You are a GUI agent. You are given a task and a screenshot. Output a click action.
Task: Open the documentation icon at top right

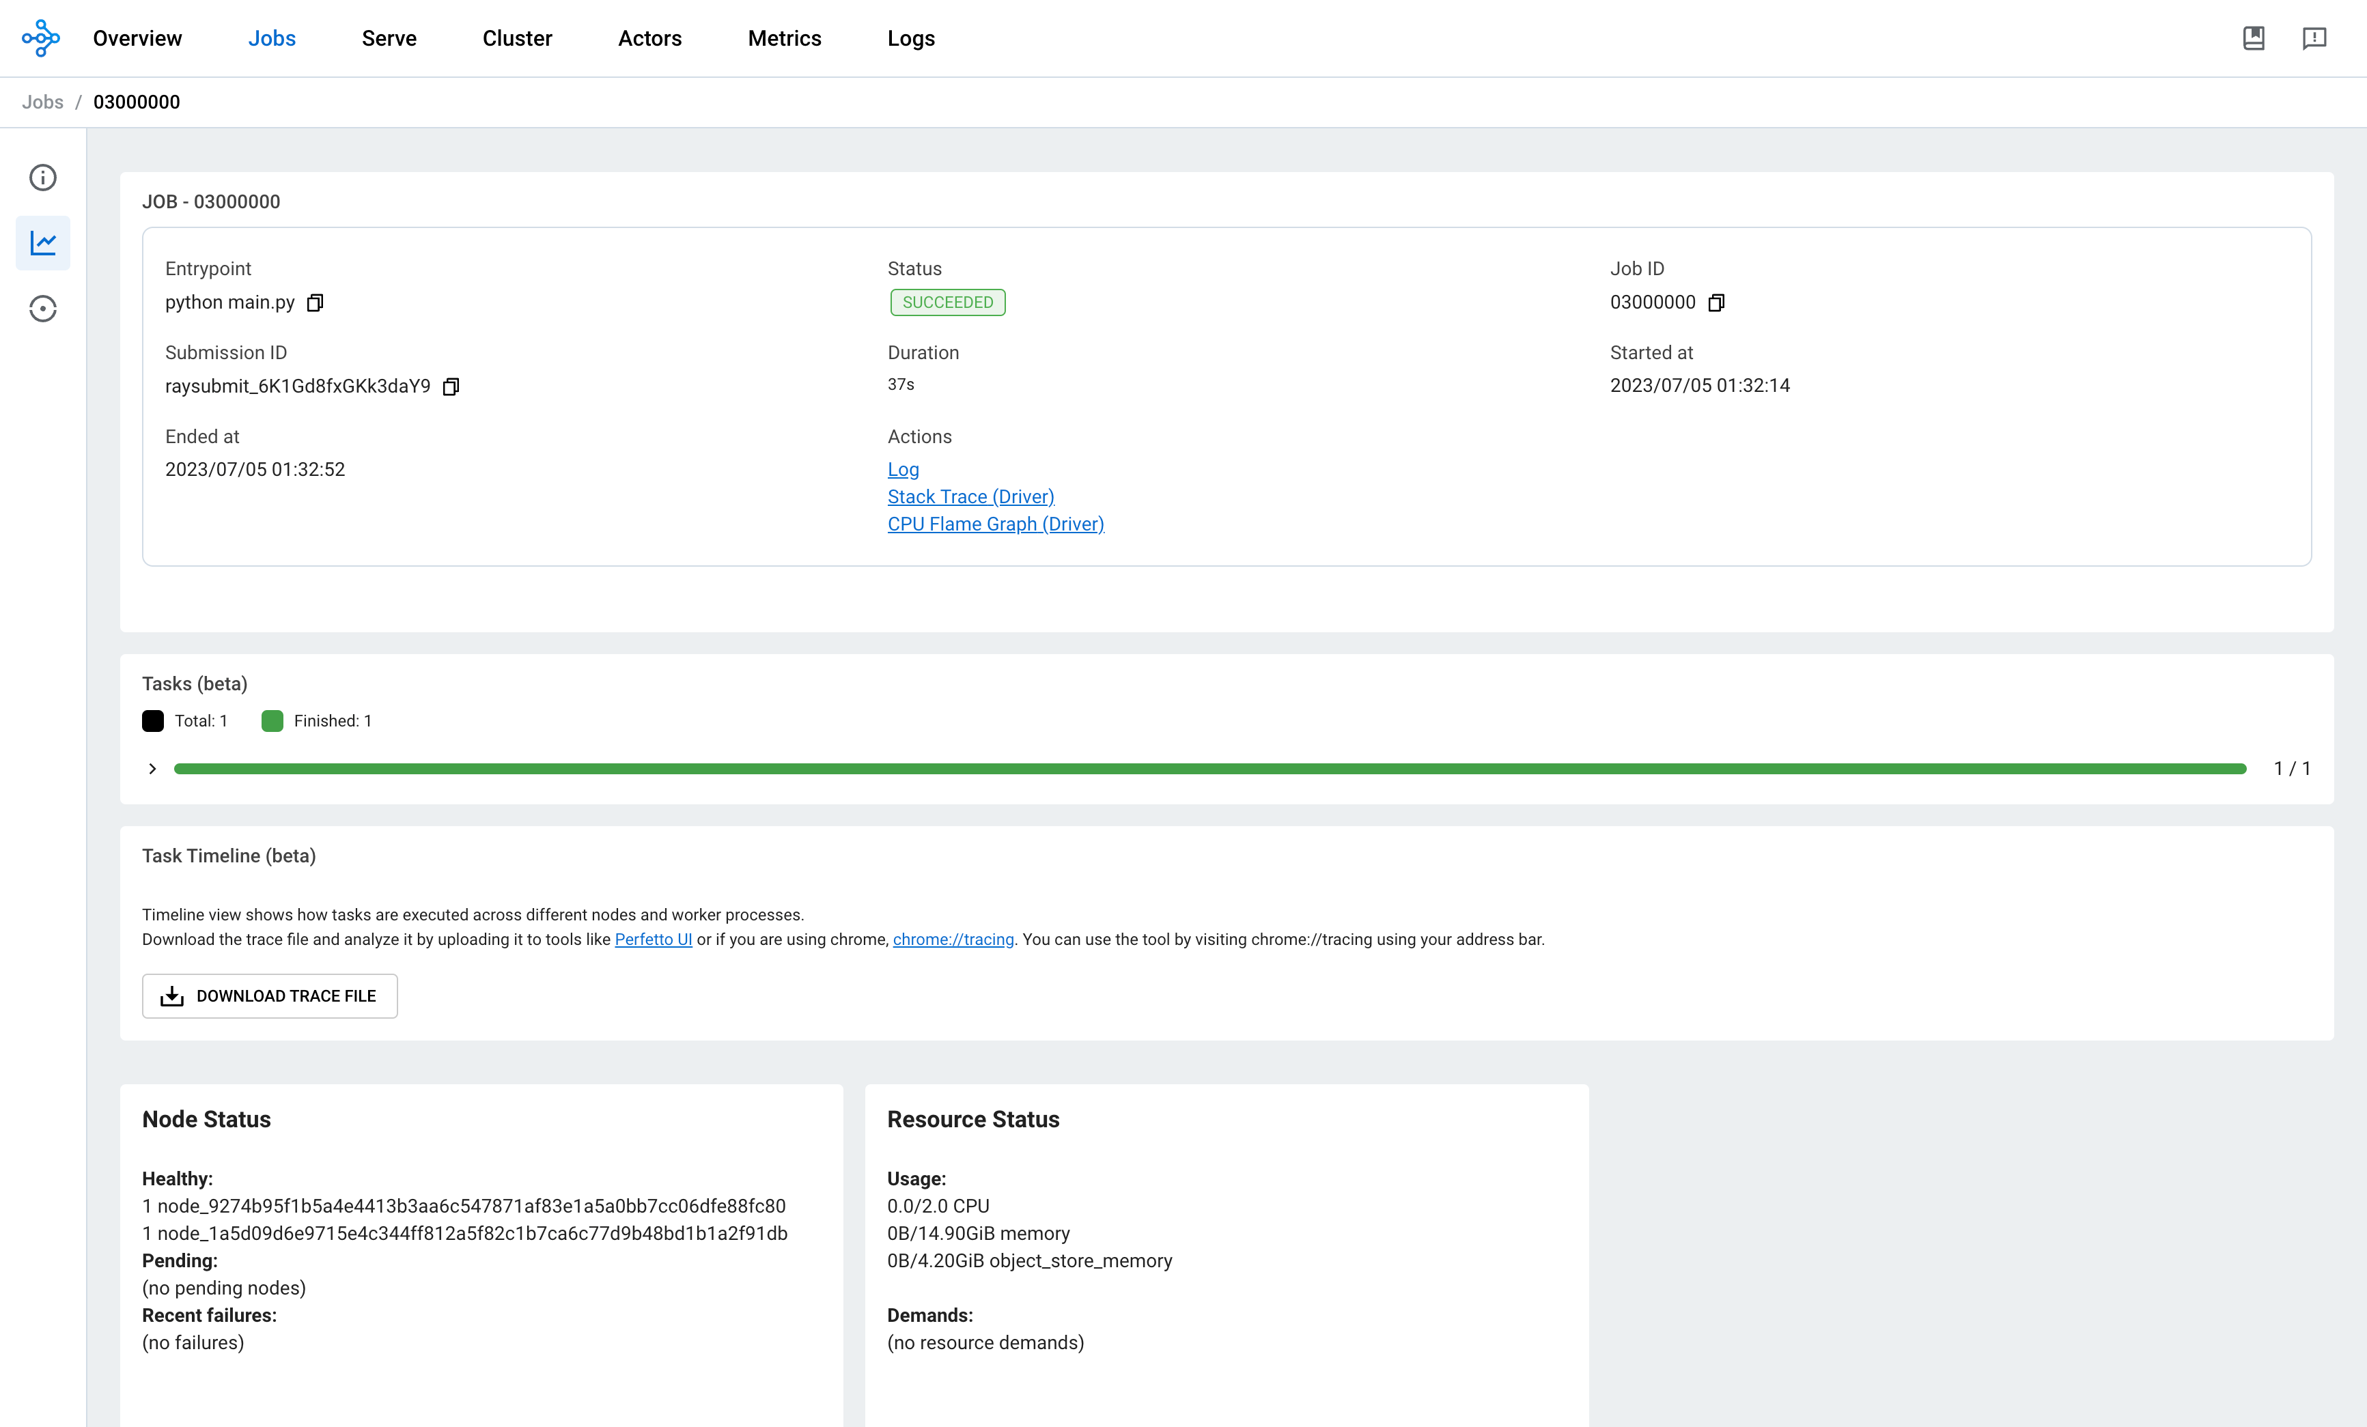tap(2253, 38)
